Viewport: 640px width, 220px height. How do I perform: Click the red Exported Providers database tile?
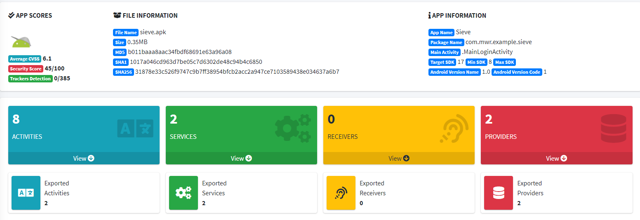coord(499,193)
